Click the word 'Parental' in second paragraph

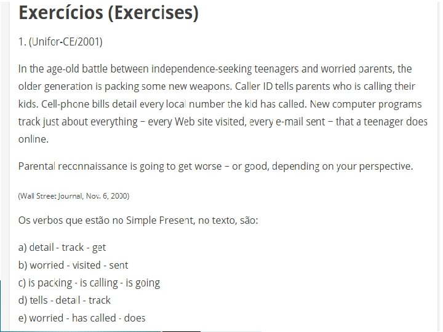[37, 166]
